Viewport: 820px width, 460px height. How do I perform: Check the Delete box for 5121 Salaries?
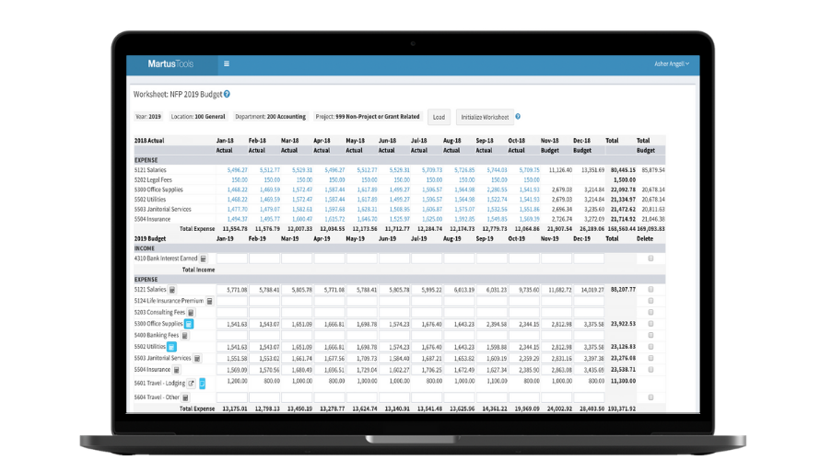click(x=651, y=290)
